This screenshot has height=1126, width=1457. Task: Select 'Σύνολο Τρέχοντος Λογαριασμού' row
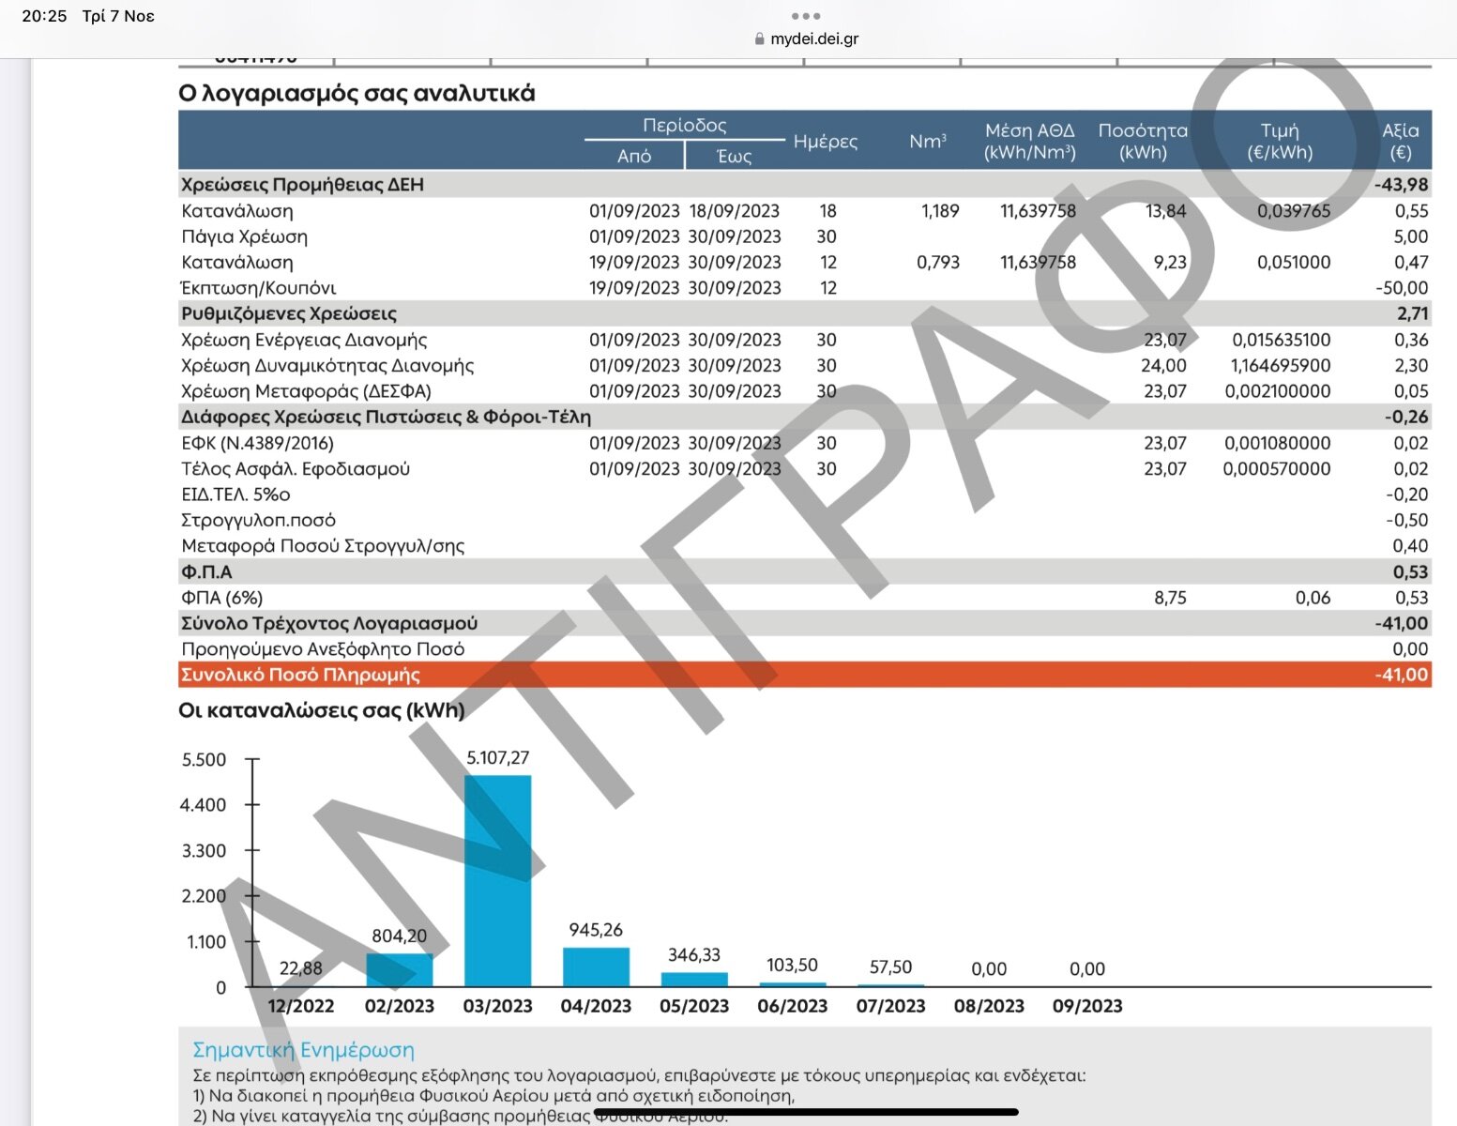click(805, 623)
